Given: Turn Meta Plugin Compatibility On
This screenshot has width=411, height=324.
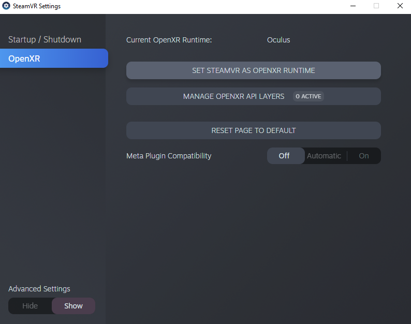Looking at the screenshot, I should 364,156.
